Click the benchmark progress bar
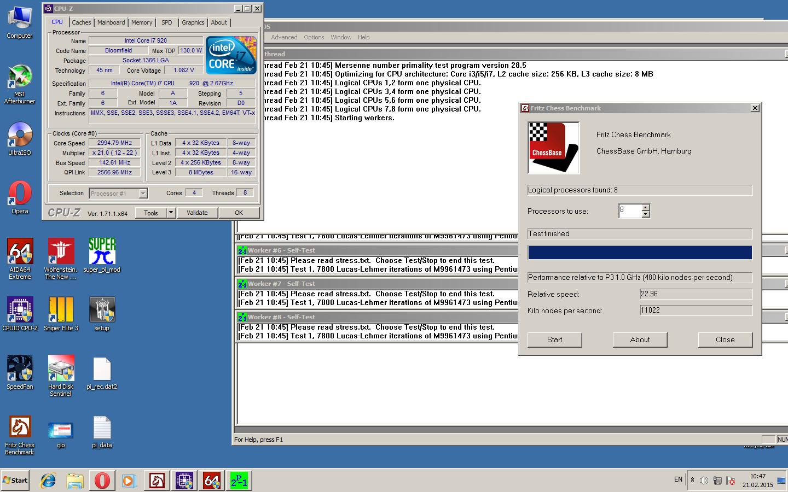 pyautogui.click(x=640, y=252)
